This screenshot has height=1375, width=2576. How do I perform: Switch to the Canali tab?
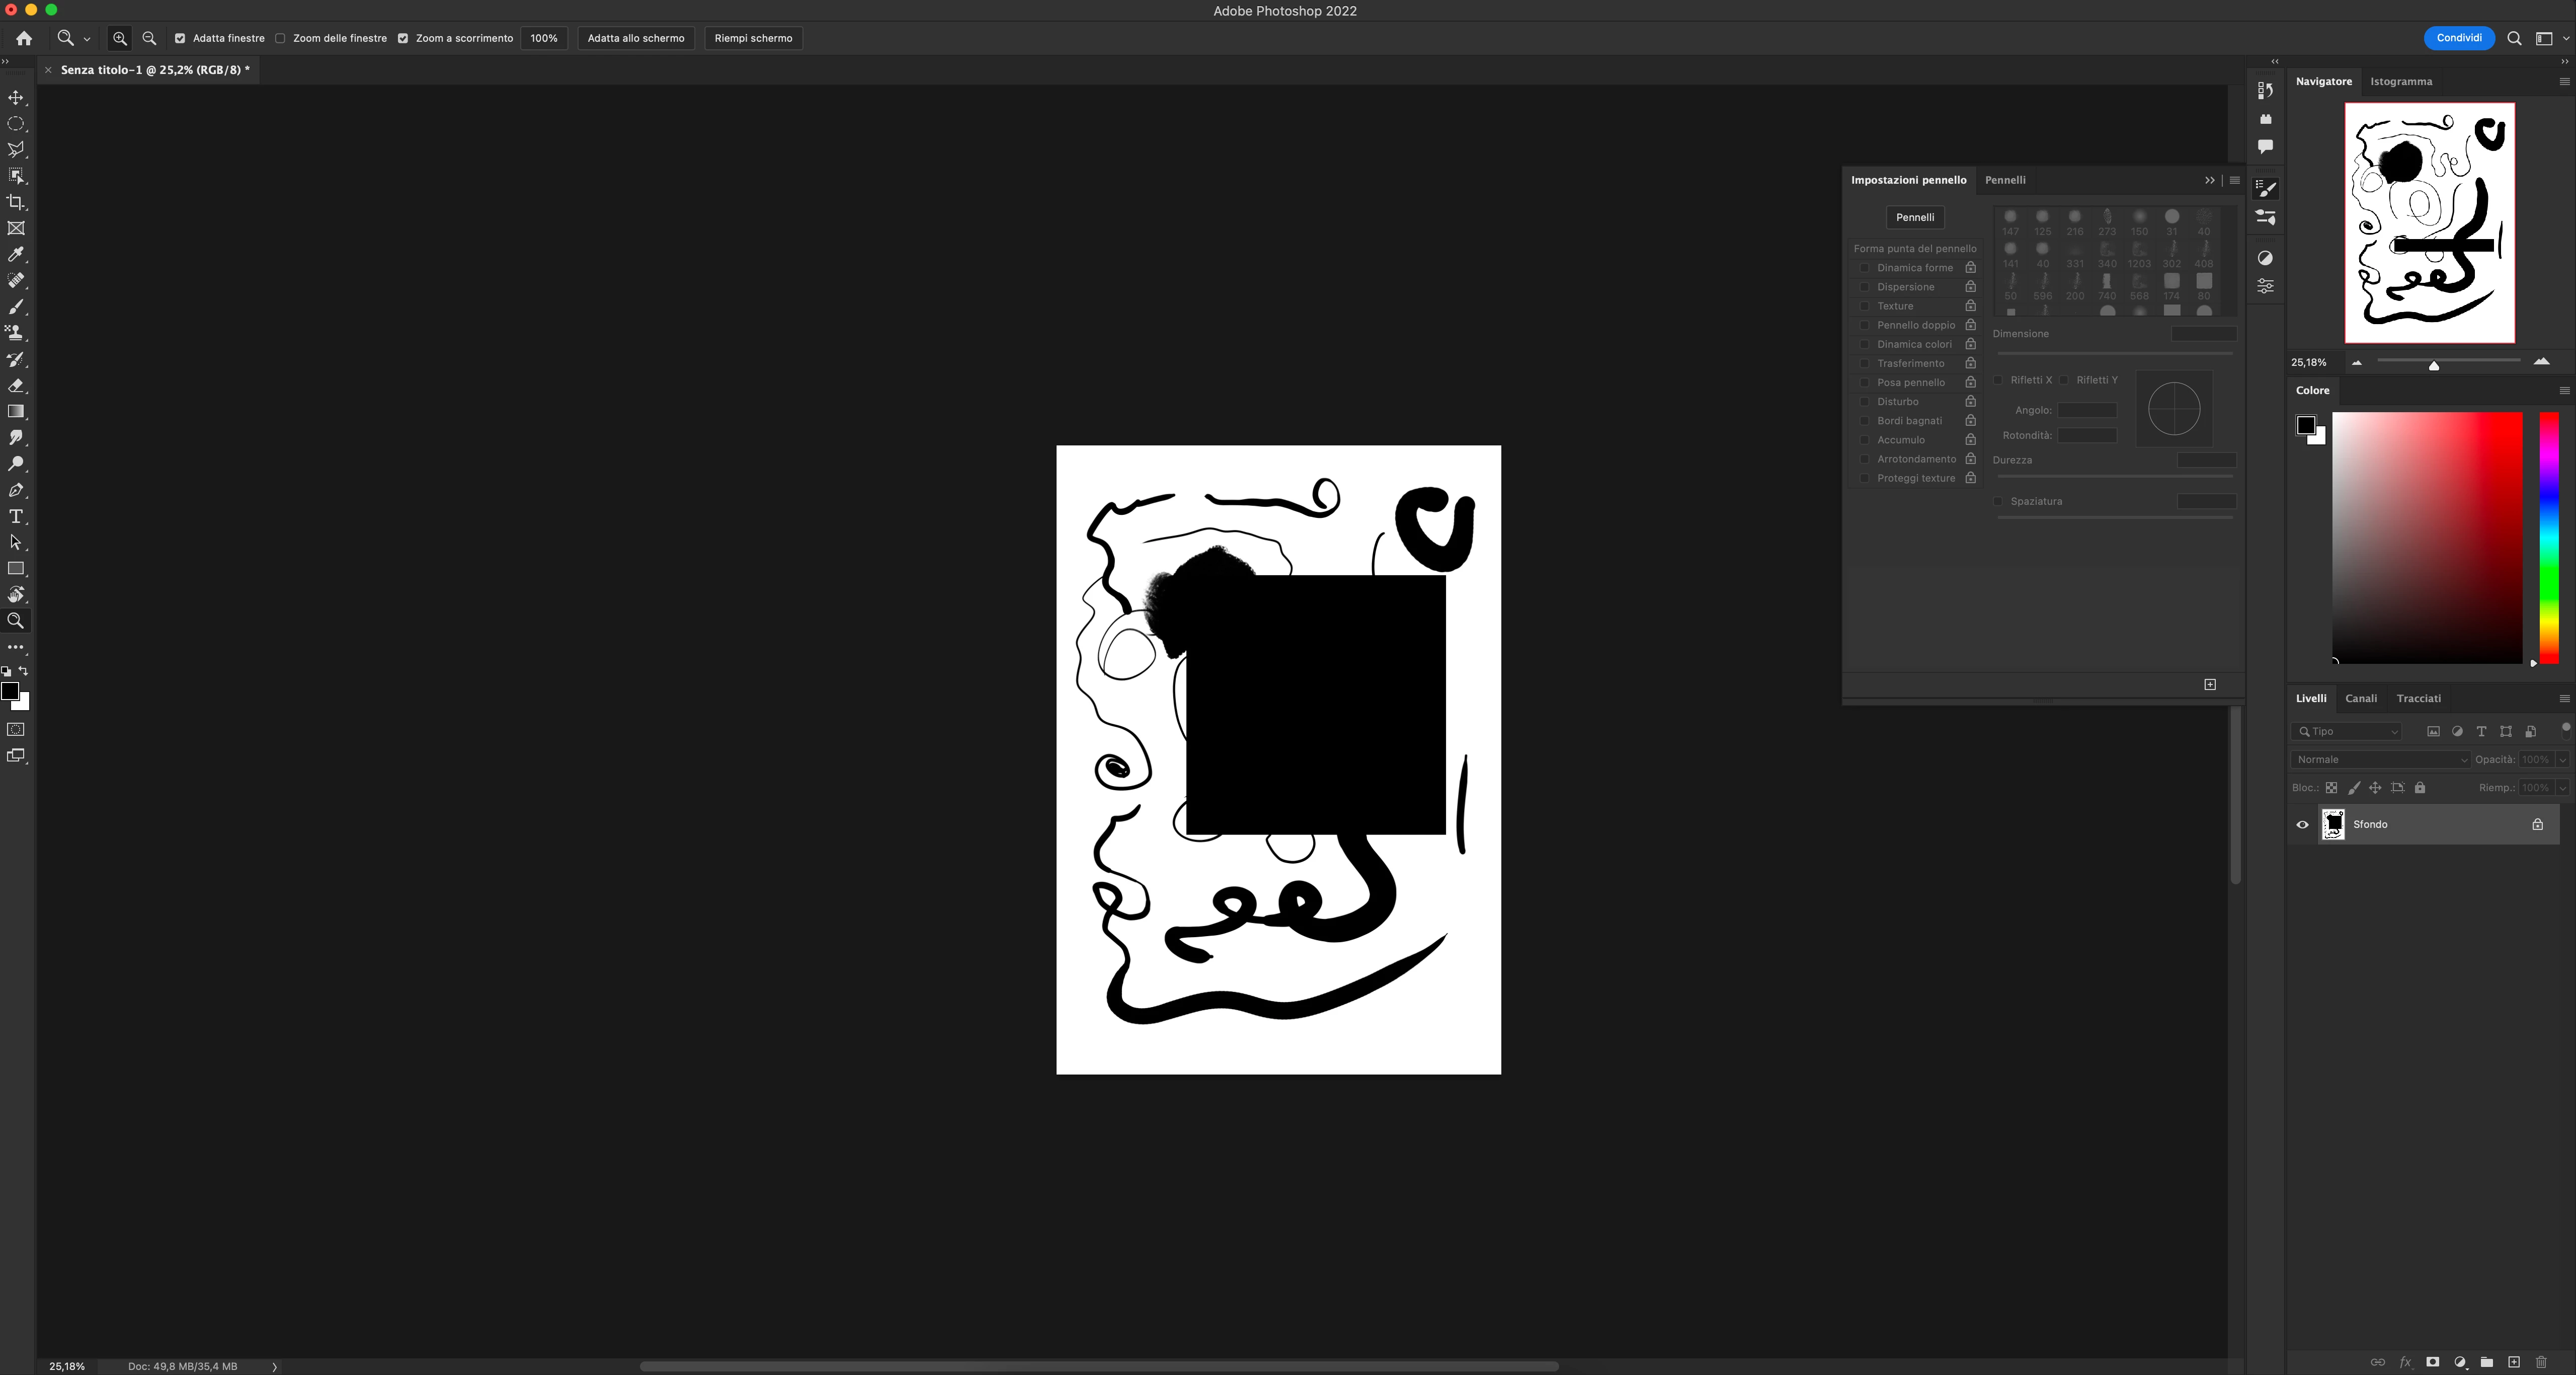[x=2360, y=698]
